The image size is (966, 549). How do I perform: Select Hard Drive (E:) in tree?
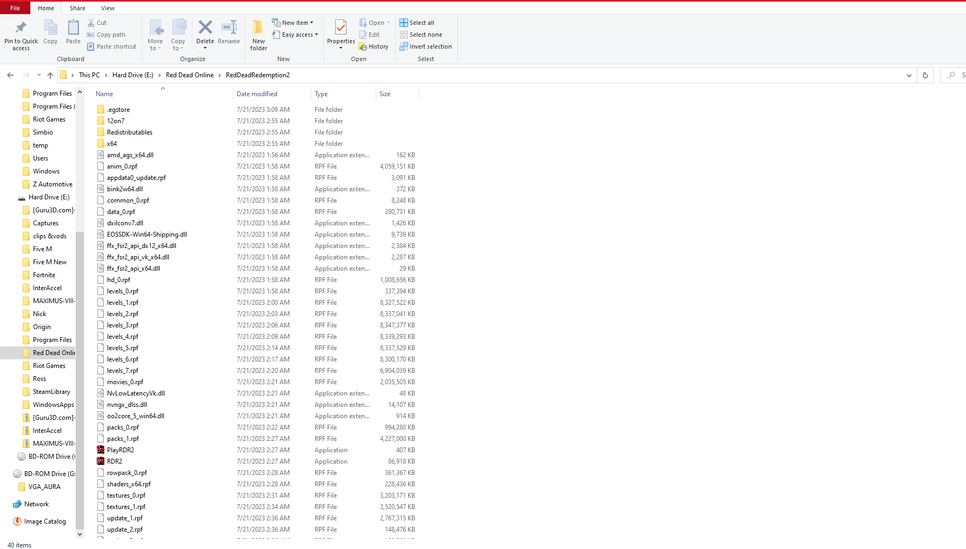coord(49,197)
